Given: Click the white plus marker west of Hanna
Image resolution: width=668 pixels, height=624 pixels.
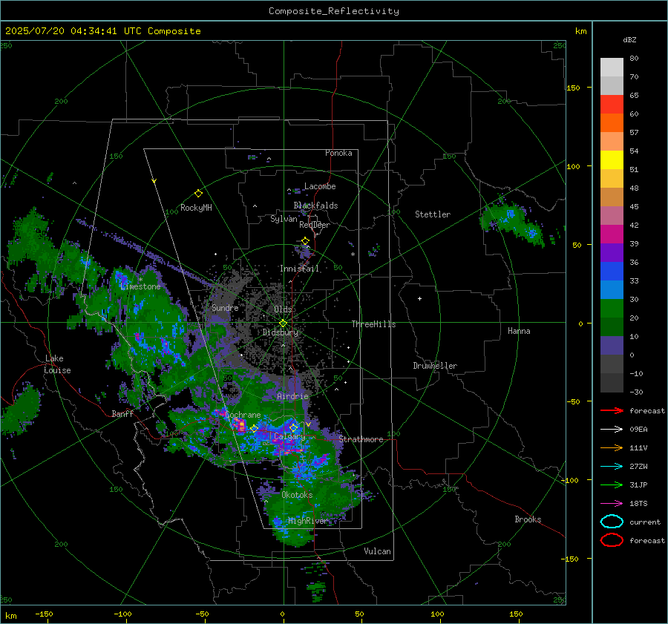Looking at the screenshot, I should 419,298.
